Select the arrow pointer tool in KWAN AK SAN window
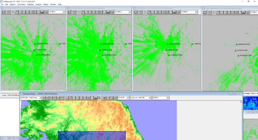Image resolution: width=258 pixels, height=140 pixels. coord(79,12)
